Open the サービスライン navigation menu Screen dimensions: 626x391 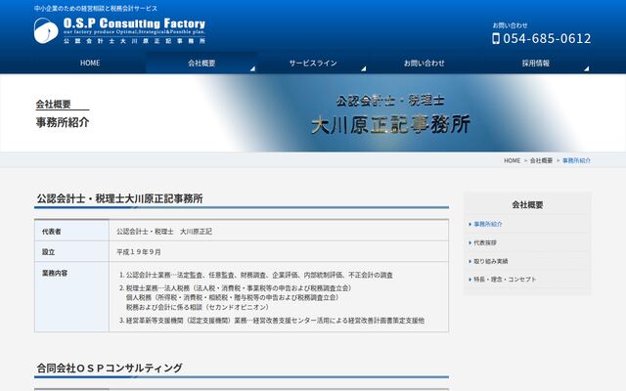tap(313, 63)
